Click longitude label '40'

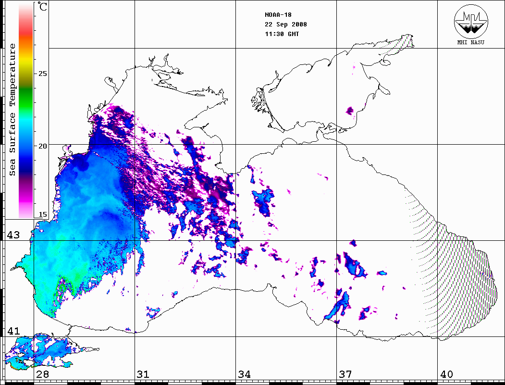446,374
